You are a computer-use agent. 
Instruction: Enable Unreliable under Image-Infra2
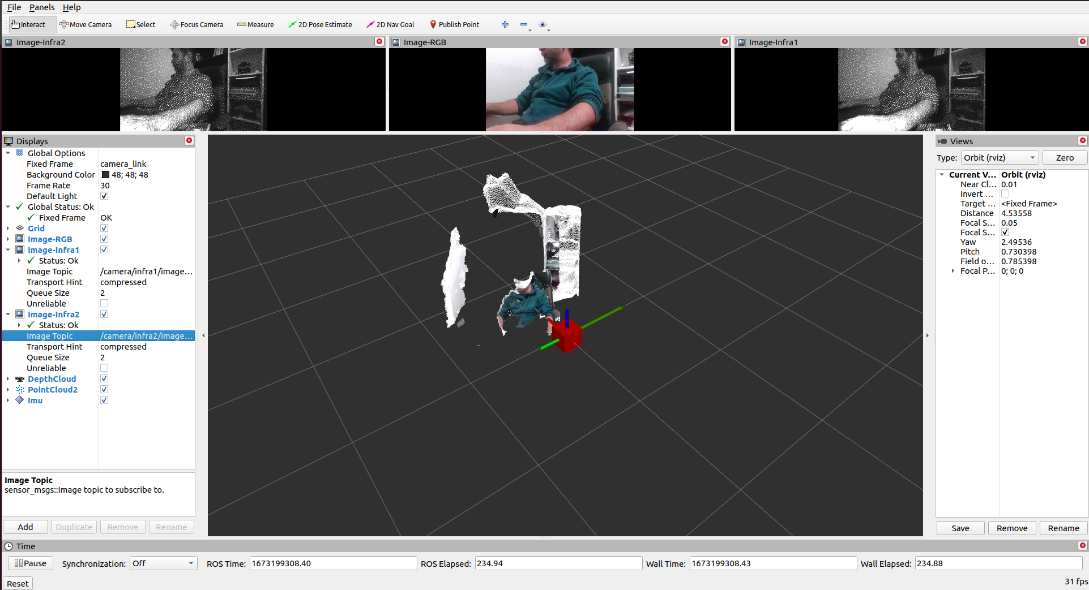click(x=104, y=368)
